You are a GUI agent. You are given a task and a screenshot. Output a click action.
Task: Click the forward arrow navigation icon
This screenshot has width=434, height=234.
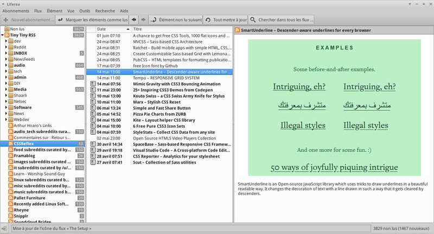click(143, 20)
